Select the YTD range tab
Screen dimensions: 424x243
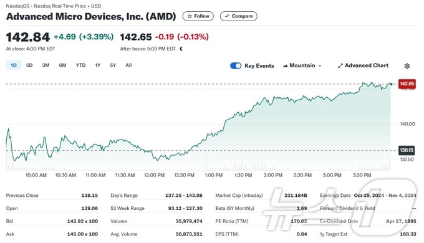(80, 65)
